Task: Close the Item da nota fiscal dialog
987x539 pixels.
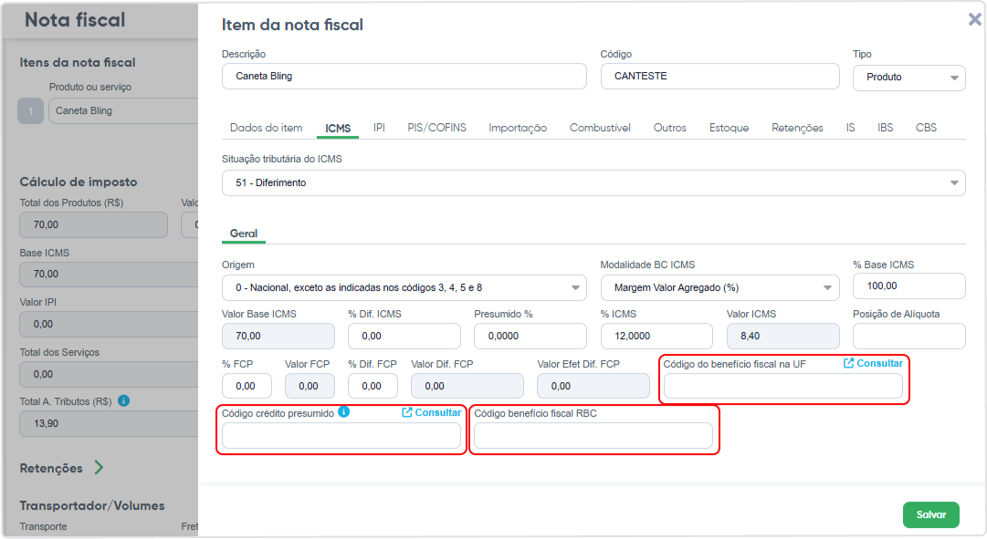Action: coord(974,20)
